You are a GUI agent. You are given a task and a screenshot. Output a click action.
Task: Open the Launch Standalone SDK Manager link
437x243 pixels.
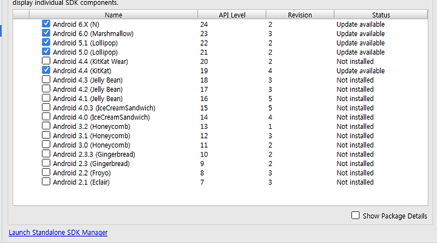point(58,233)
